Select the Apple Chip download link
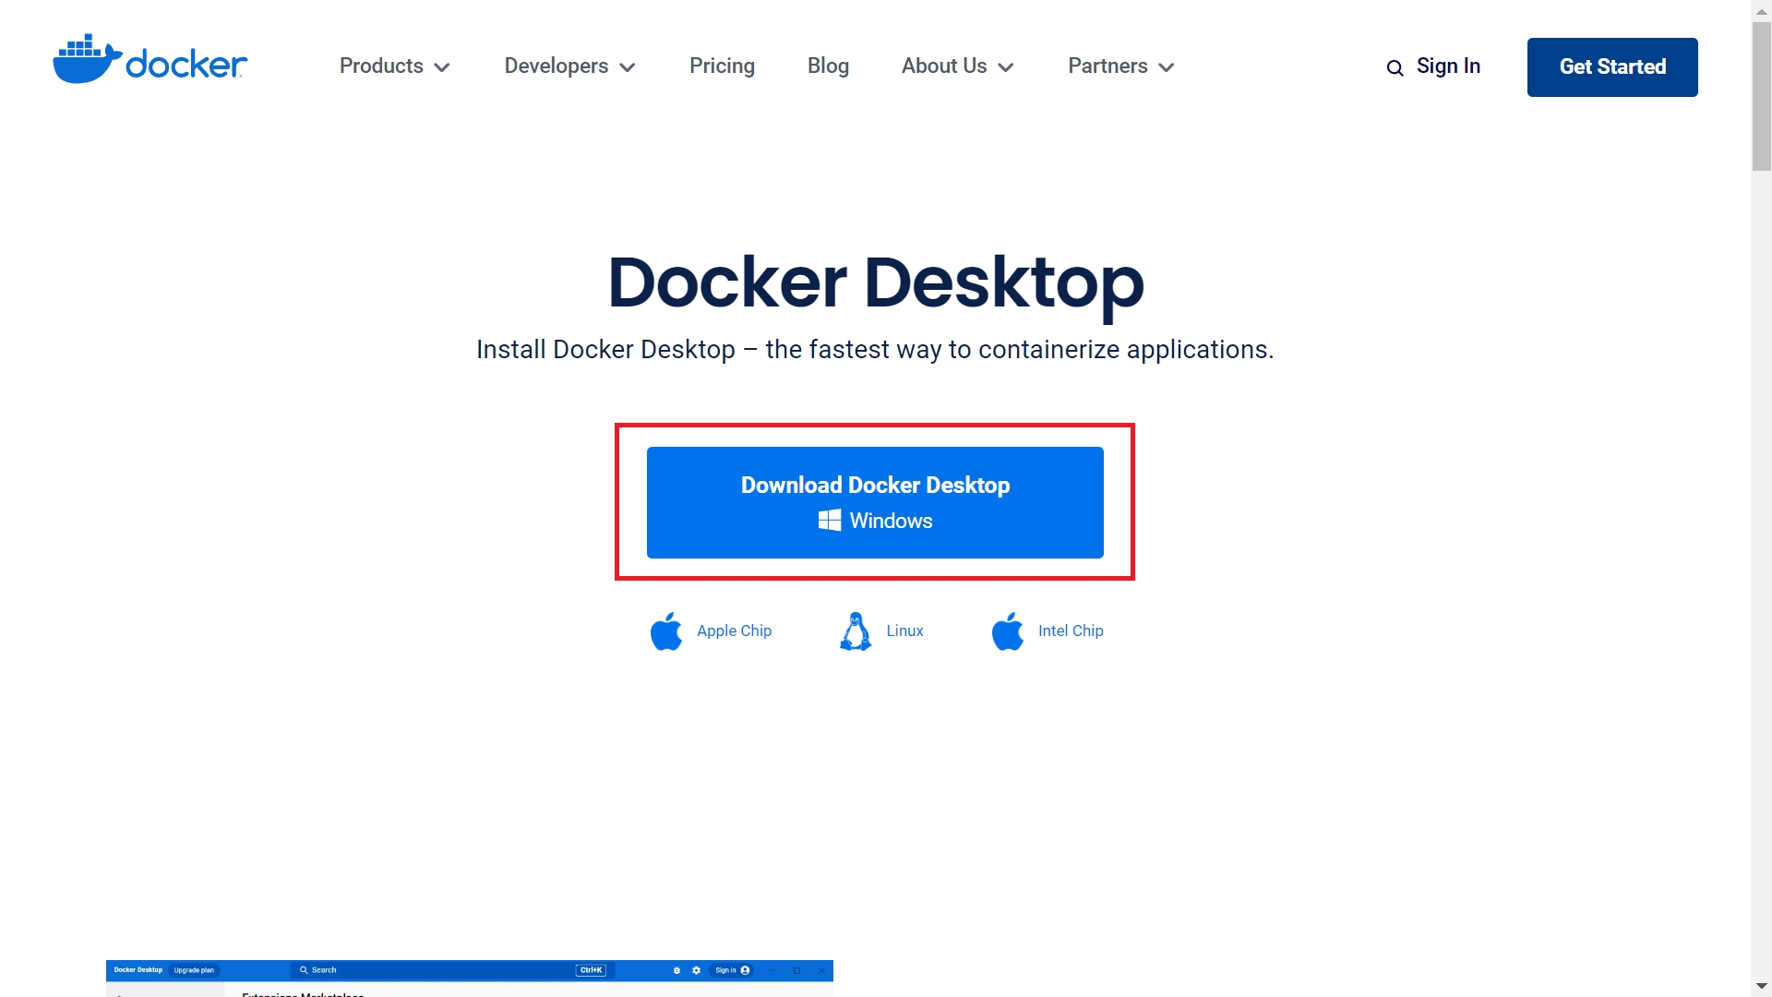 coord(734,631)
